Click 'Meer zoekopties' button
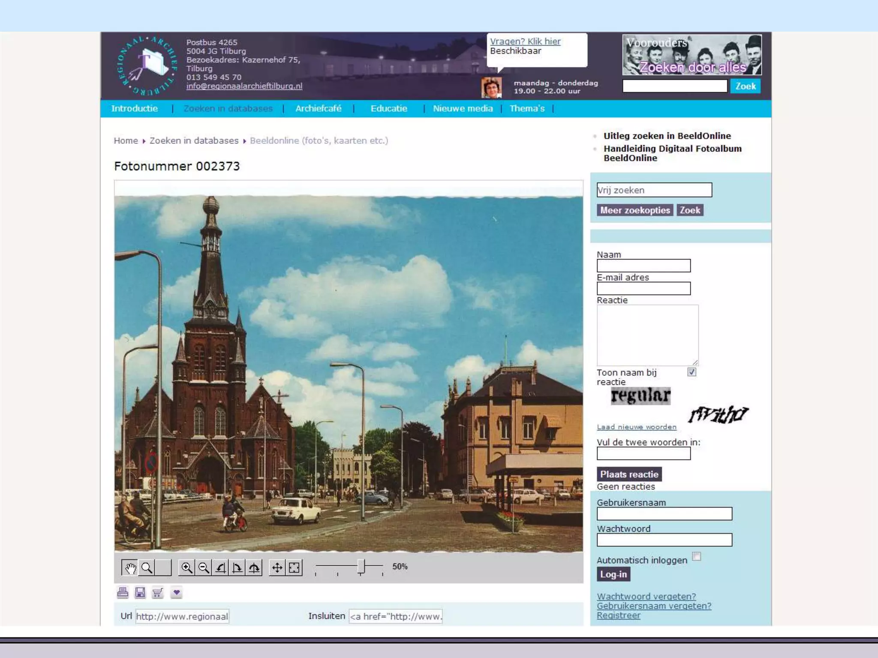The height and width of the screenshot is (658, 878). click(634, 210)
